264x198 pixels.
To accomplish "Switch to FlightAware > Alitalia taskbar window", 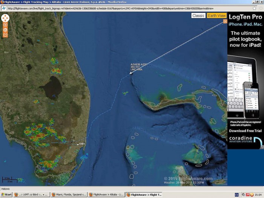I will pos(106,195).
